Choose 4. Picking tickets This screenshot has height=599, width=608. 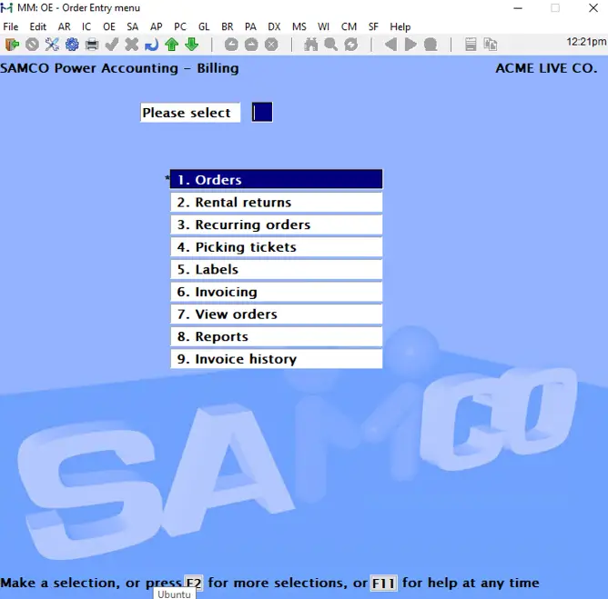click(276, 247)
